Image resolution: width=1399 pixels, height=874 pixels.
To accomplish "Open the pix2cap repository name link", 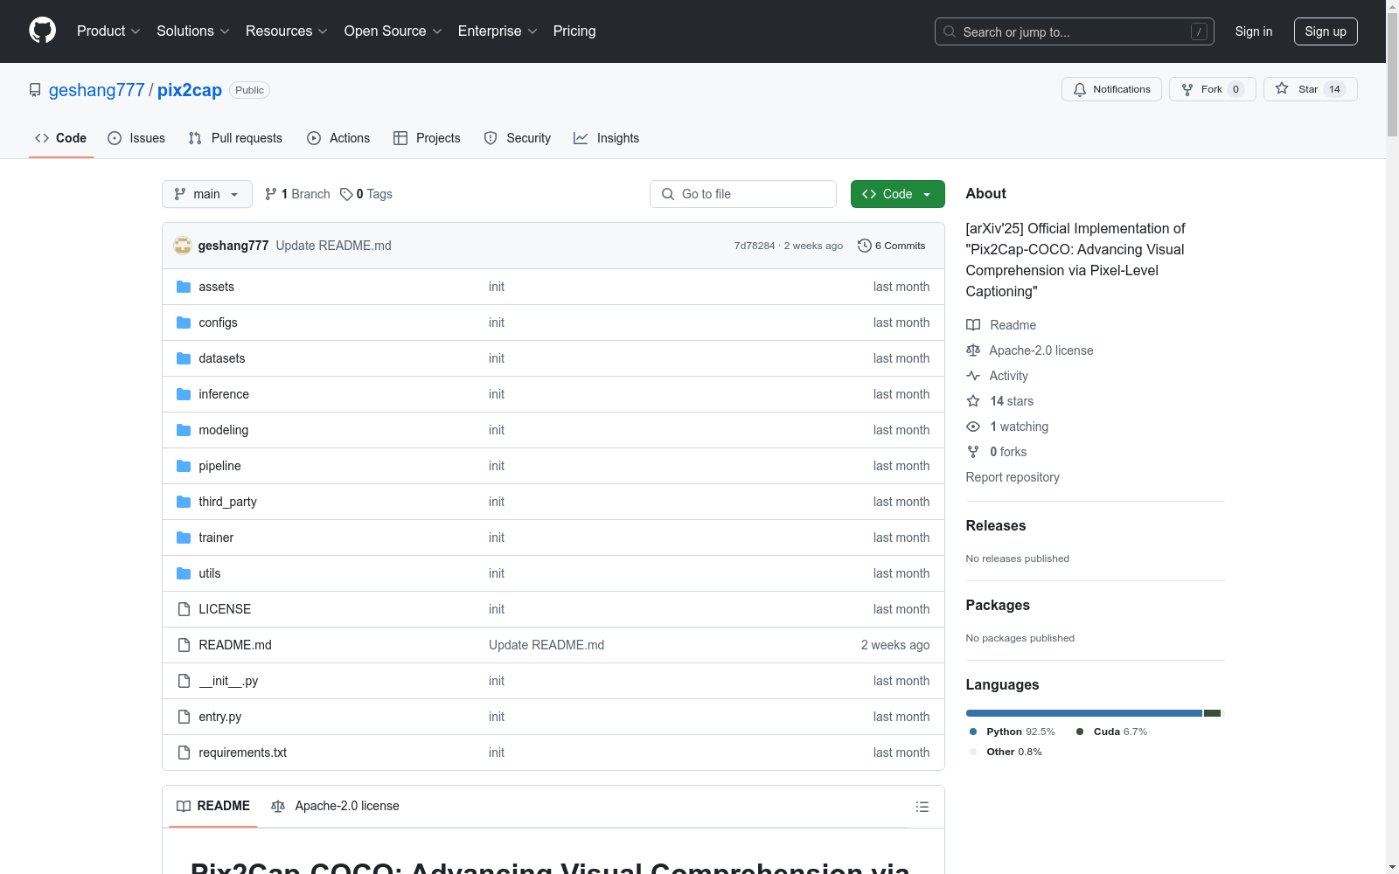I will [x=190, y=90].
